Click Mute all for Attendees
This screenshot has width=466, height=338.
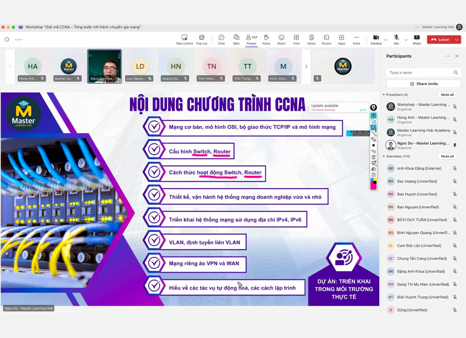coord(447,156)
